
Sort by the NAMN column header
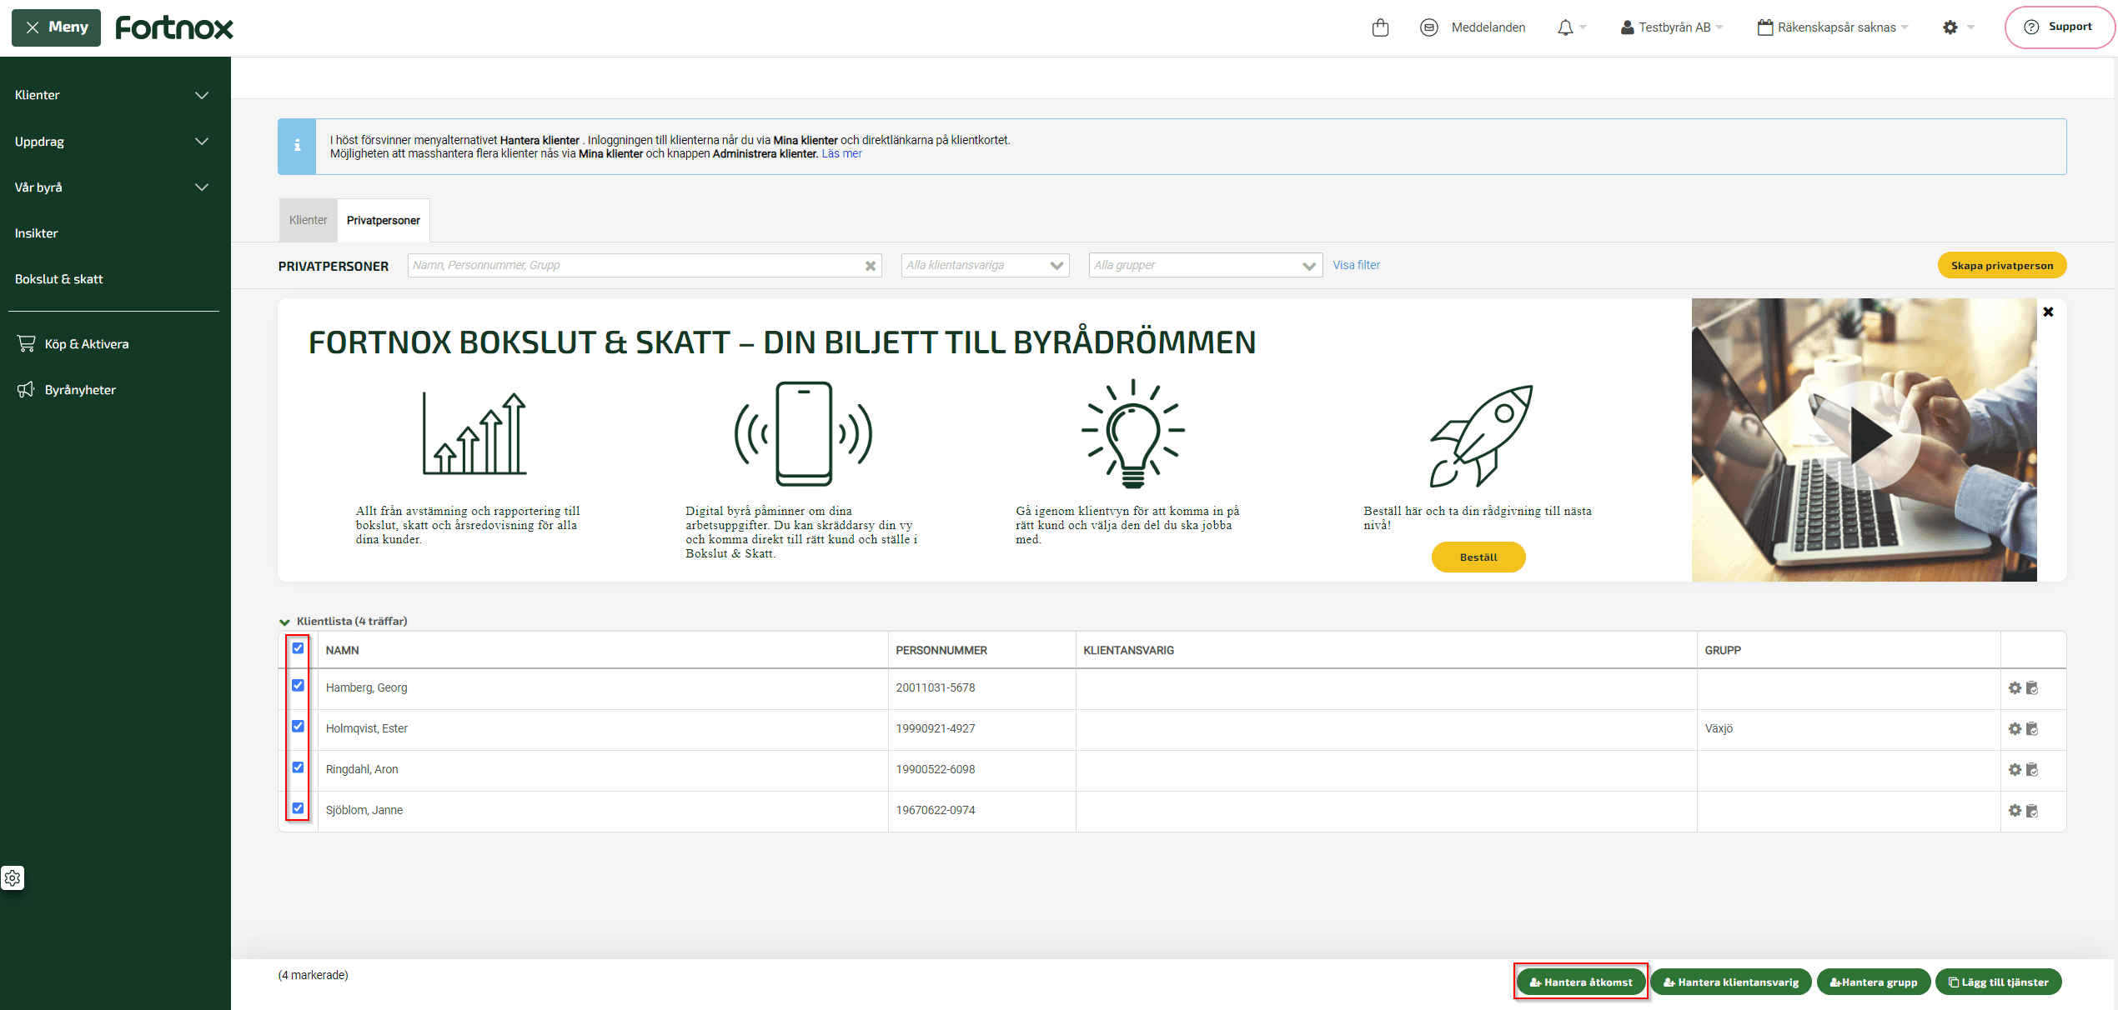(x=342, y=651)
